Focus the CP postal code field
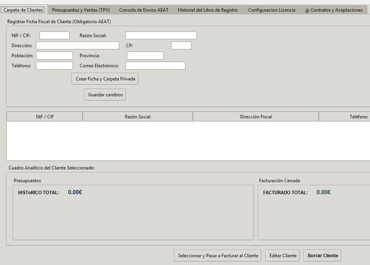 181,46
